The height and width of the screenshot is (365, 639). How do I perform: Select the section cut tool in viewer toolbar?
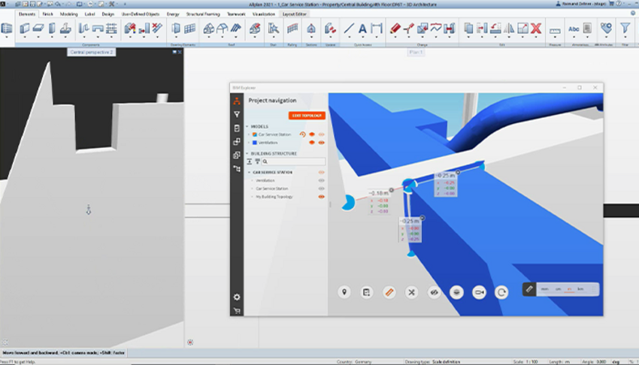click(x=456, y=292)
